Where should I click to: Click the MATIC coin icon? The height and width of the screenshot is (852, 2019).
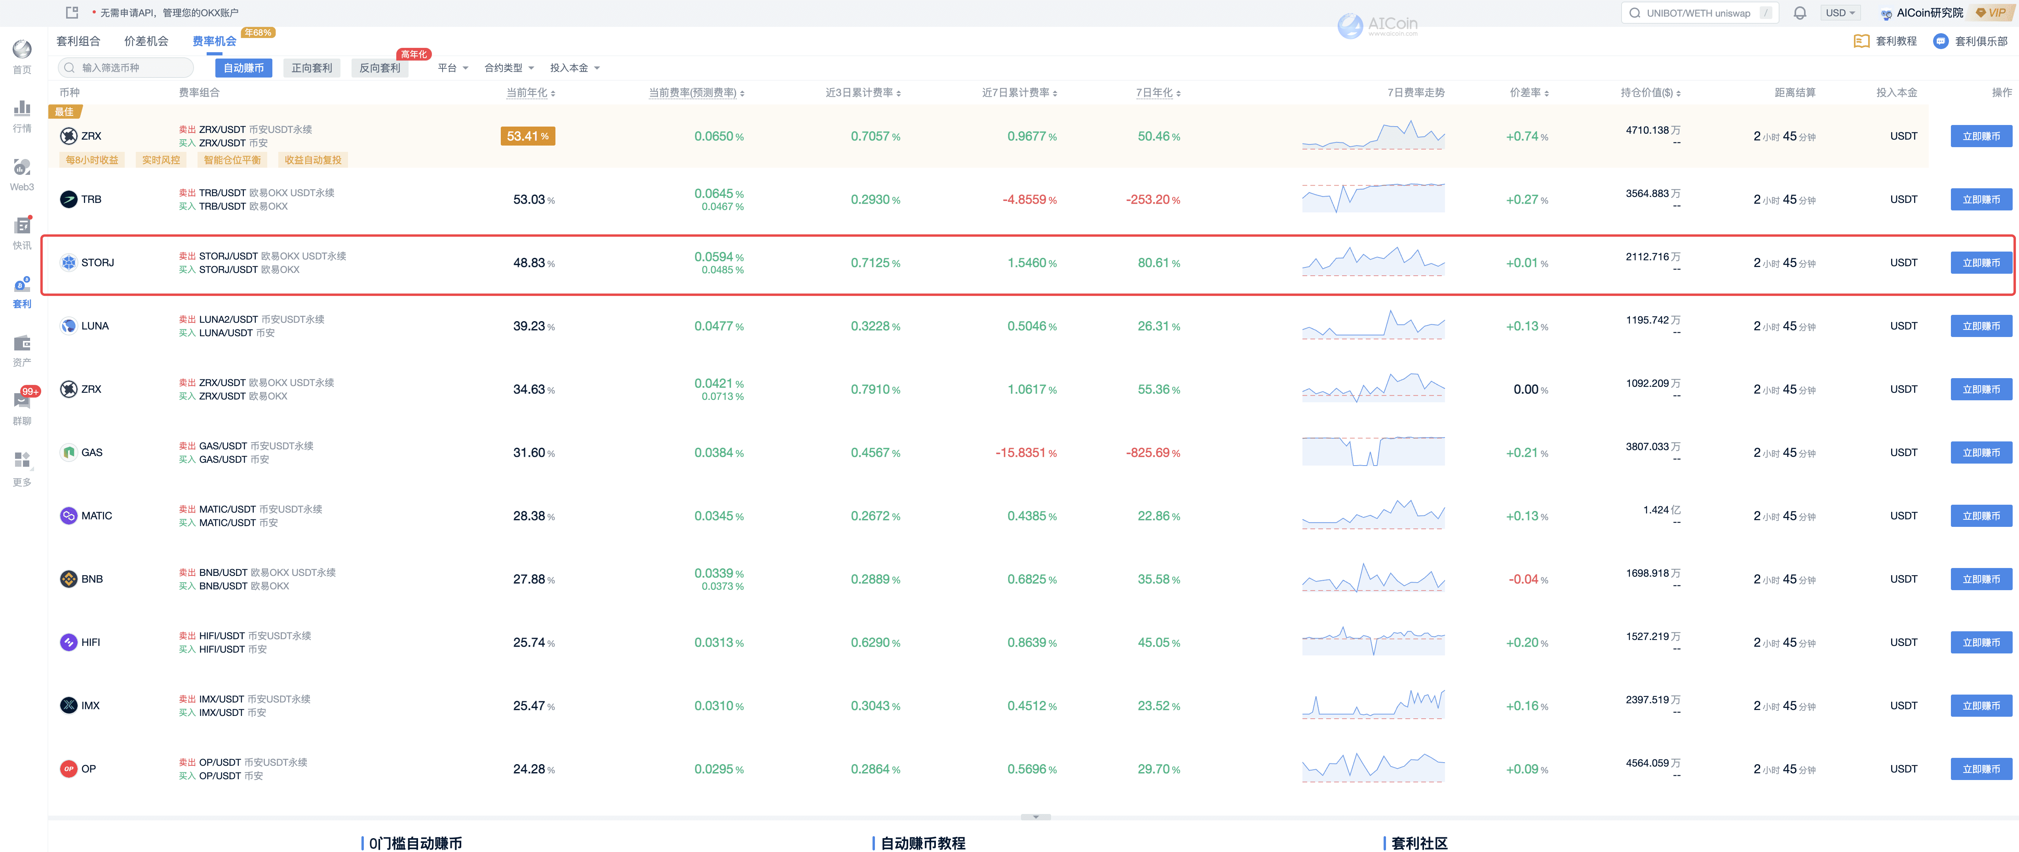[x=68, y=516]
